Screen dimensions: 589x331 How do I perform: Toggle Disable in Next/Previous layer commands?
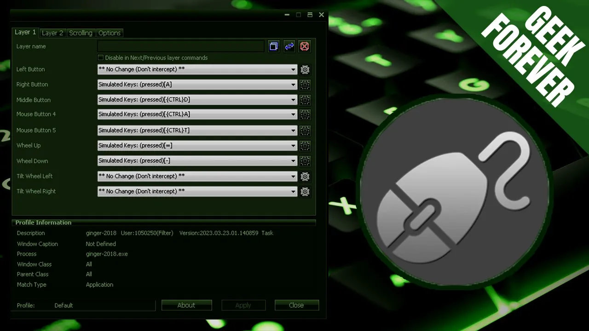100,58
